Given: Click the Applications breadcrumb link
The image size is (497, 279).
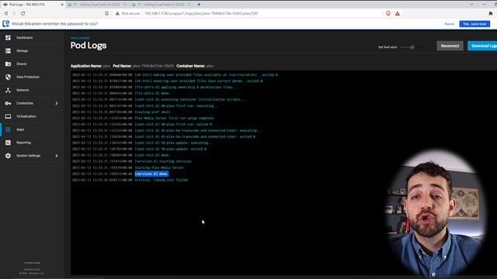Looking at the screenshot, I should pos(80,38).
